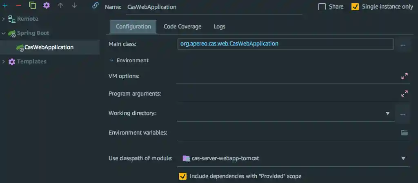Collapse the Environment section
The image size is (418, 183).
112,61
